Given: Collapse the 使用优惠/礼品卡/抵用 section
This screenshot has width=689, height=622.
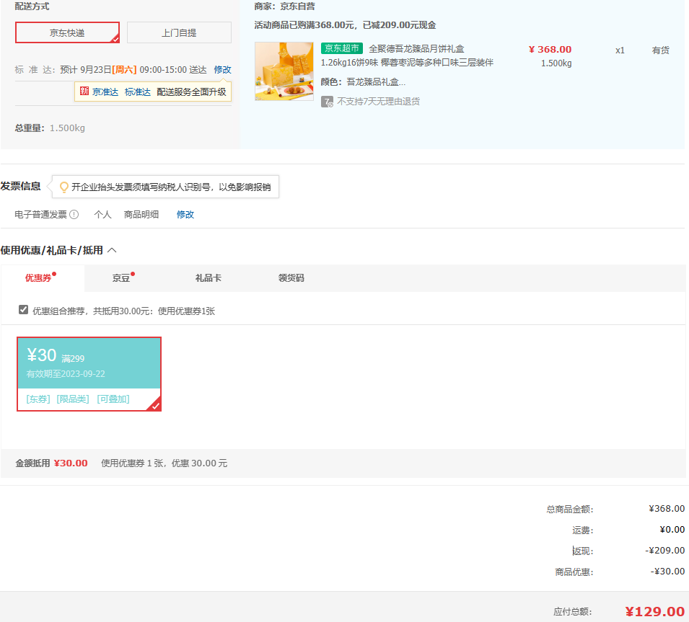Looking at the screenshot, I should point(112,250).
